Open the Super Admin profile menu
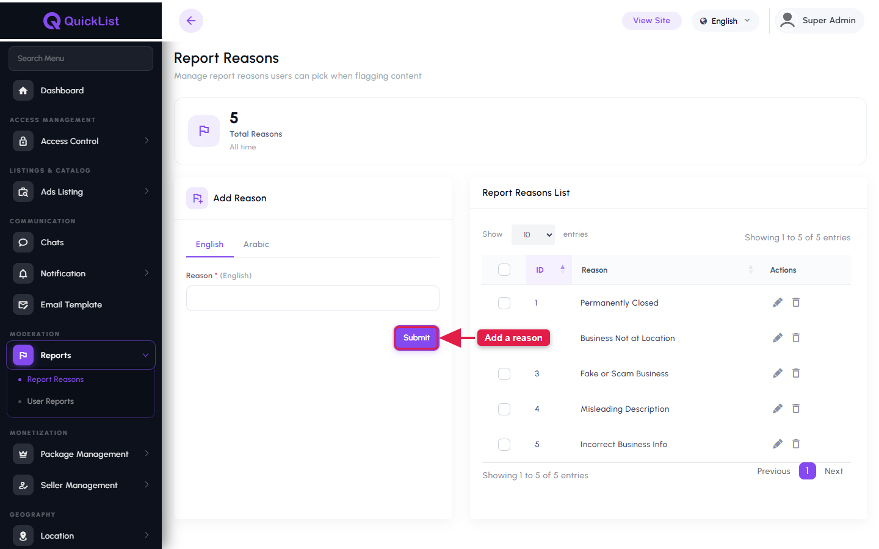Screen dimensions: 879x549 click(x=820, y=21)
